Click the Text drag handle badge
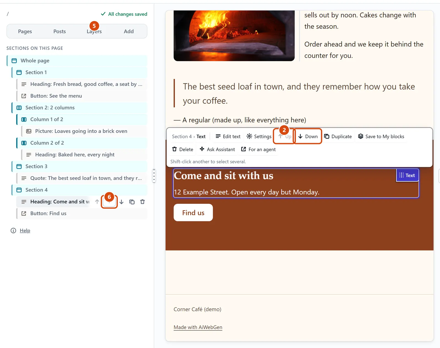 coord(407,175)
